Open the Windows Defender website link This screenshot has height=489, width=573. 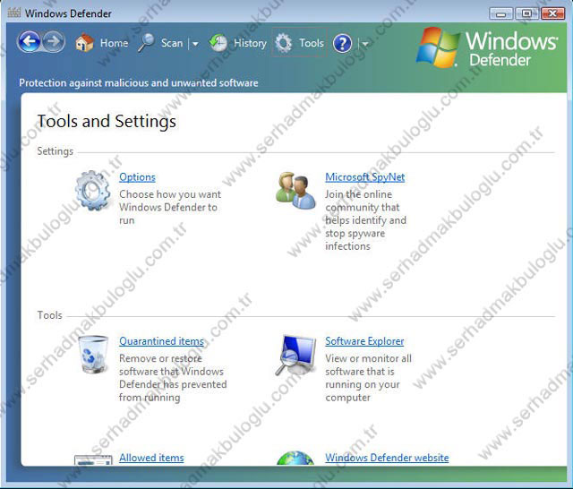click(387, 458)
